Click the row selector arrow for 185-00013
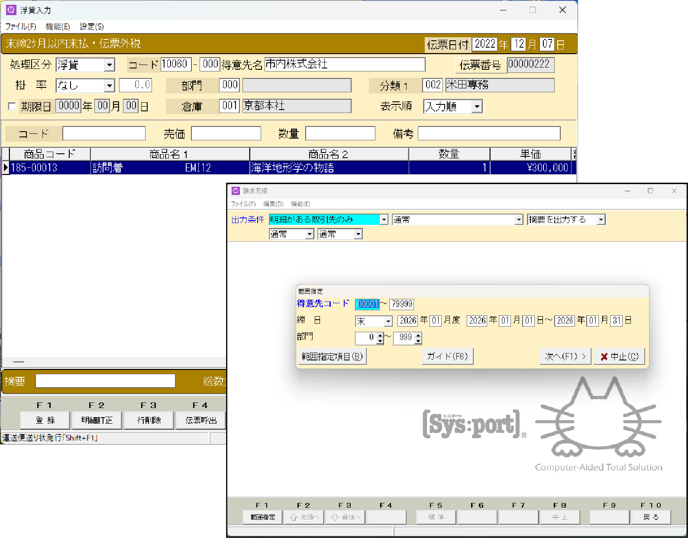The width and height of the screenshot is (688, 538). pos(6,168)
